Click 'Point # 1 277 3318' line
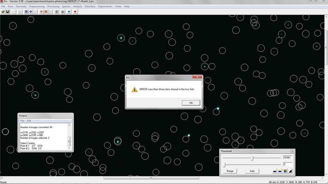This screenshot has width=328, height=184. (31, 146)
